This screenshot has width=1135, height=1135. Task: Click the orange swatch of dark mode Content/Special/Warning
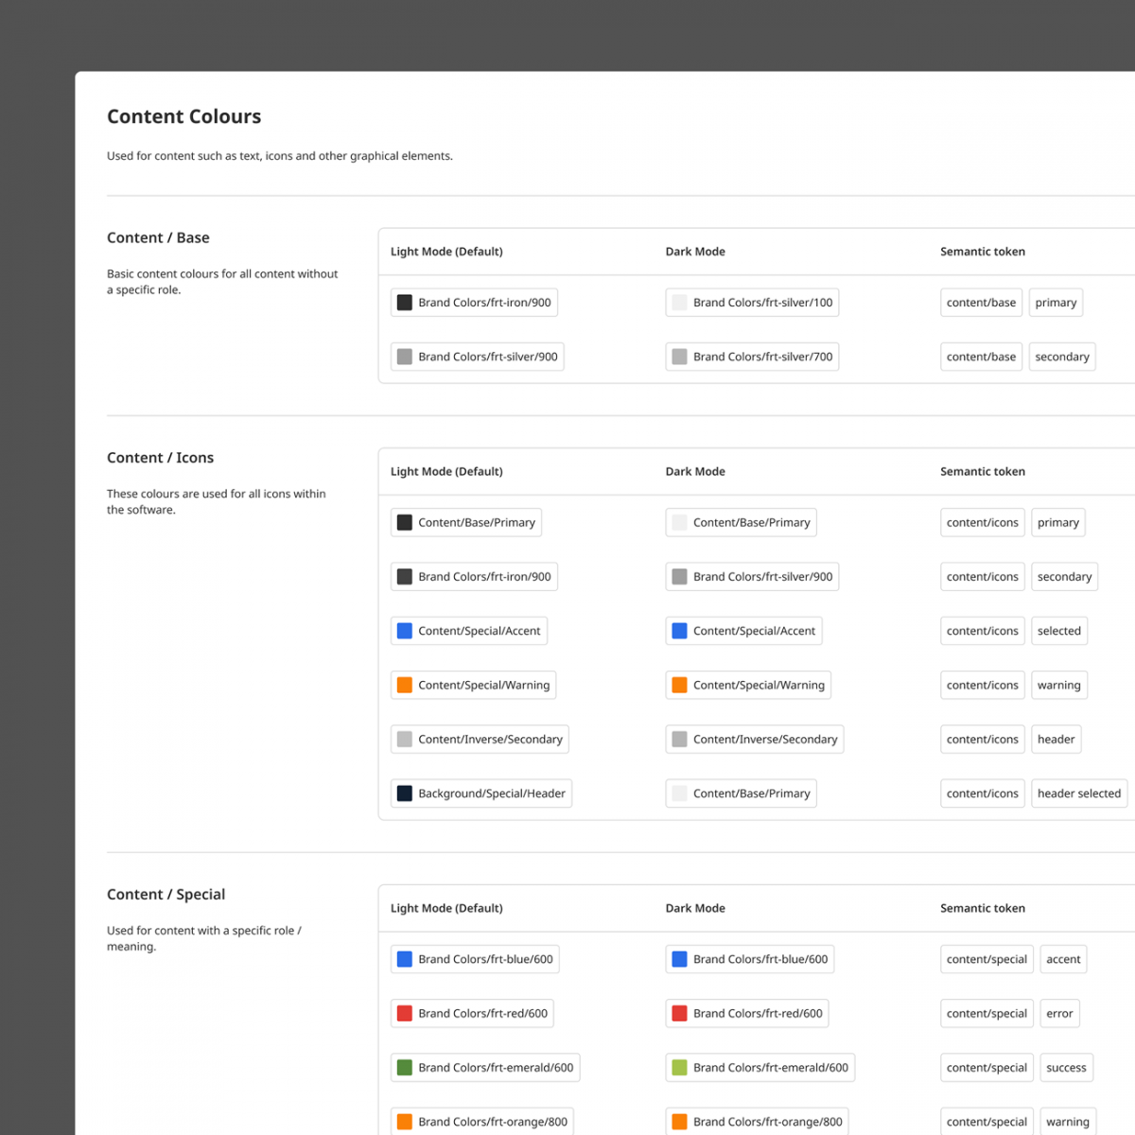click(x=679, y=685)
